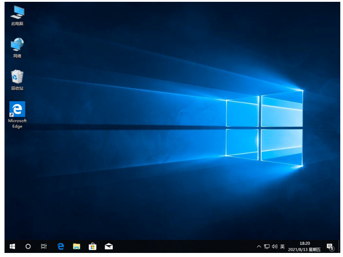Open the network status tray icon

(x=267, y=247)
